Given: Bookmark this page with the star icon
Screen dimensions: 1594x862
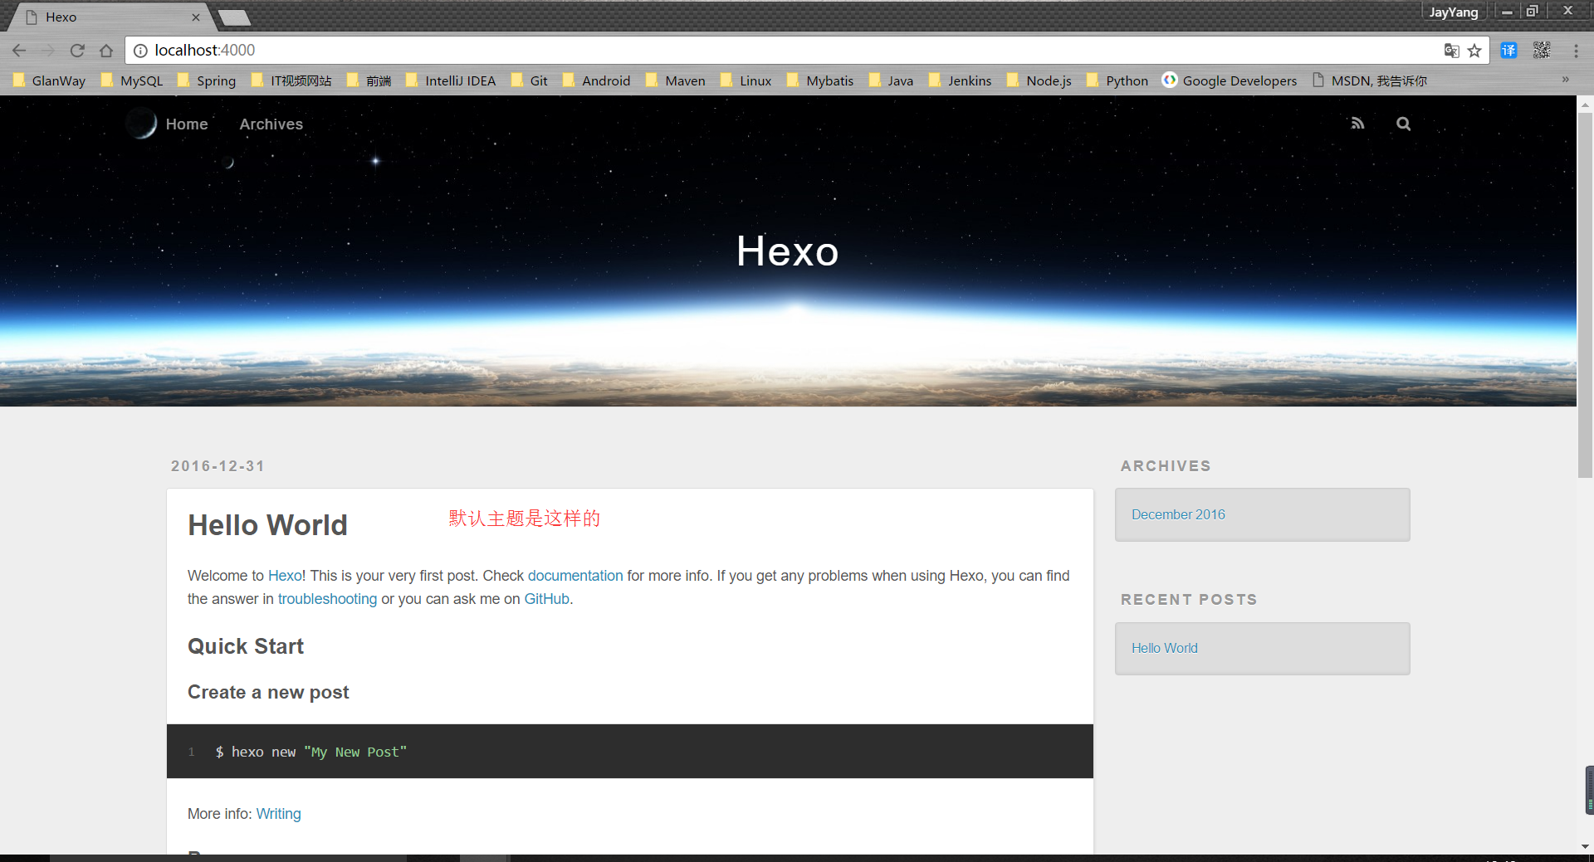Looking at the screenshot, I should (1474, 51).
